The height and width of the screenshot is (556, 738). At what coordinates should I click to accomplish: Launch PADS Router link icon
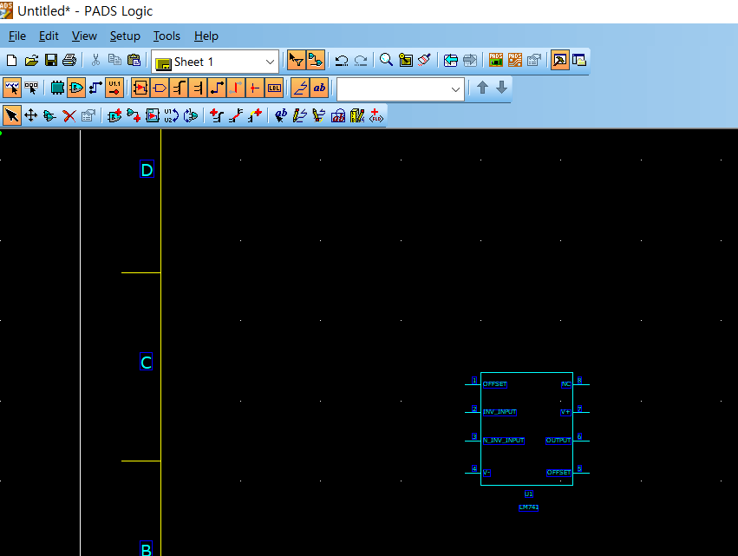click(x=515, y=60)
